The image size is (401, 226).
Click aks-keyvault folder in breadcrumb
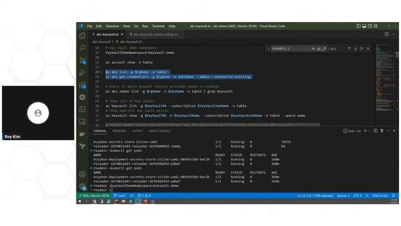tap(102, 41)
